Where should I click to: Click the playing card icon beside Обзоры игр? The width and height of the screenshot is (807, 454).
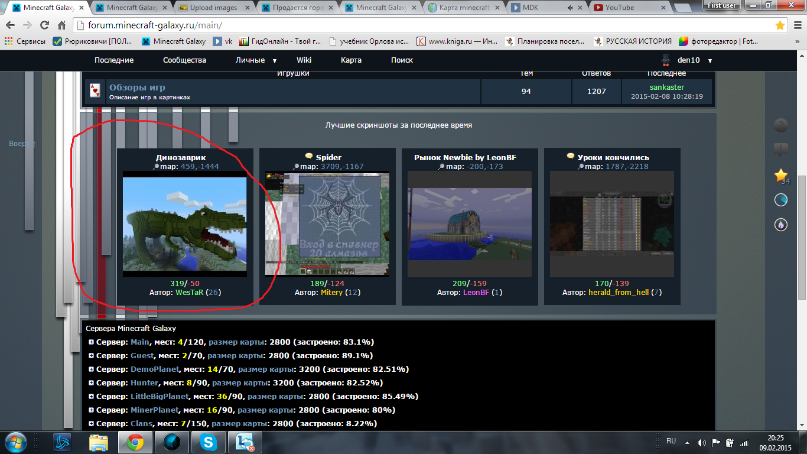pyautogui.click(x=95, y=91)
